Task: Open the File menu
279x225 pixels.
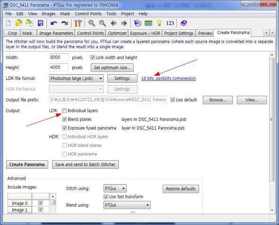Action: (9, 14)
